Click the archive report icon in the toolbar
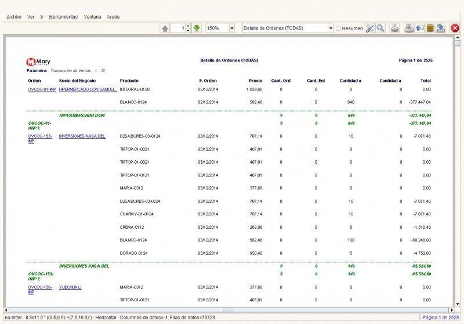The width and height of the screenshot is (464, 324). click(409, 28)
